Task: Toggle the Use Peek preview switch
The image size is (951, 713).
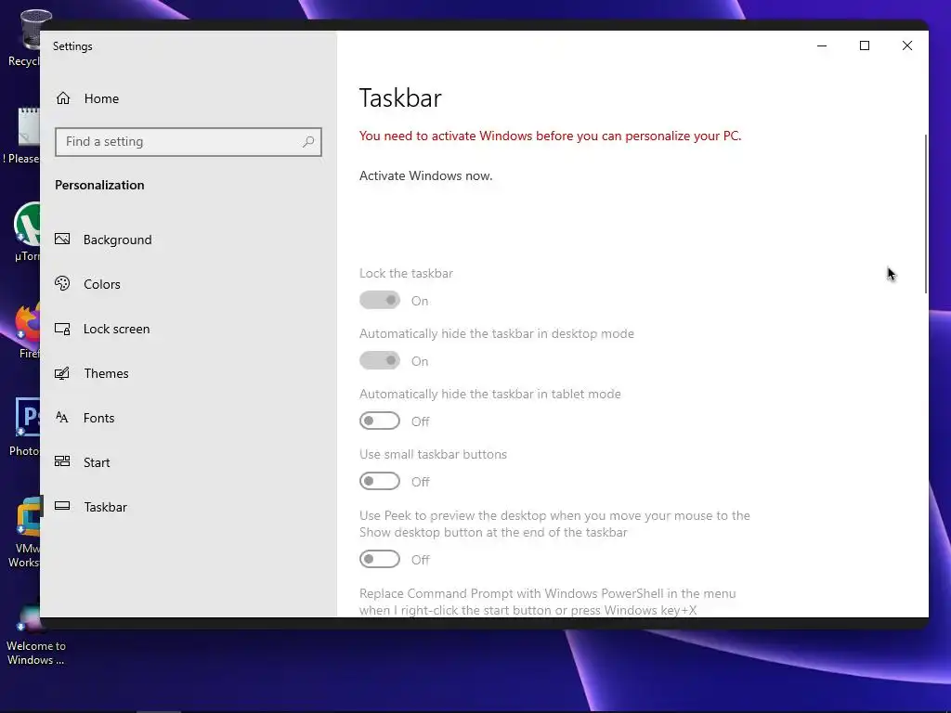Action: pos(380,559)
